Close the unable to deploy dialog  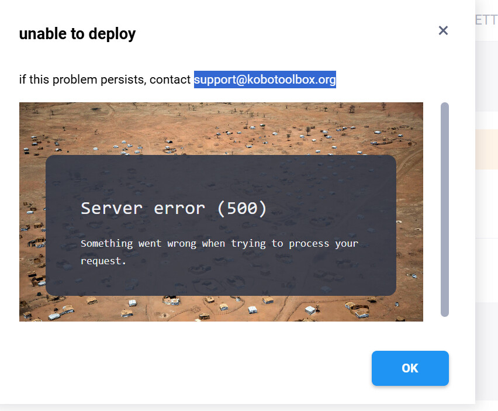point(443,30)
